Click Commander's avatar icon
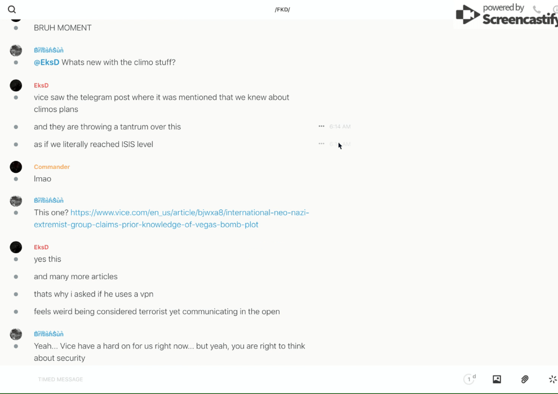The width and height of the screenshot is (558, 394). [x=16, y=167]
